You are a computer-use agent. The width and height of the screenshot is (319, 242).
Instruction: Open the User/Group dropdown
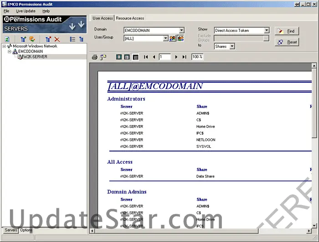point(165,38)
